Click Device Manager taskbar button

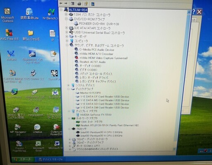[51, 160]
